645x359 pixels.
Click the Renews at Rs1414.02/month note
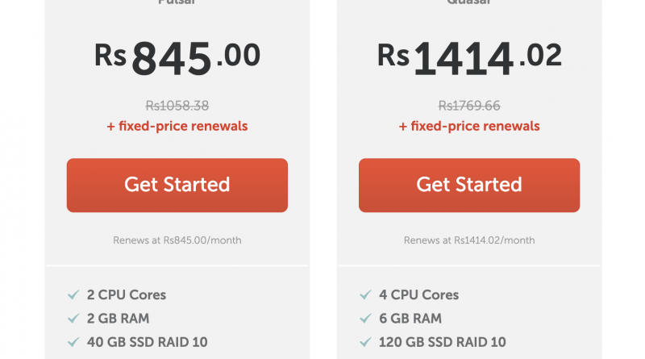(x=468, y=240)
